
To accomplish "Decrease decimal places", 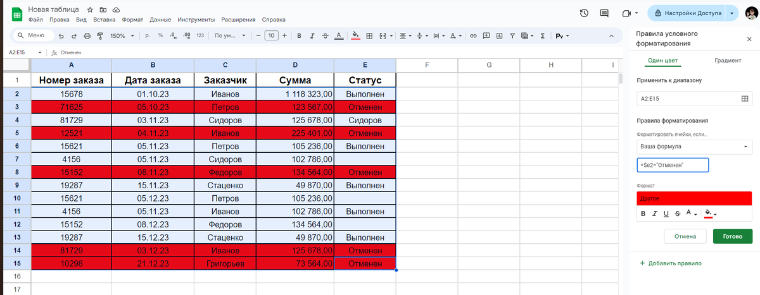I will pyautogui.click(x=173, y=36).
